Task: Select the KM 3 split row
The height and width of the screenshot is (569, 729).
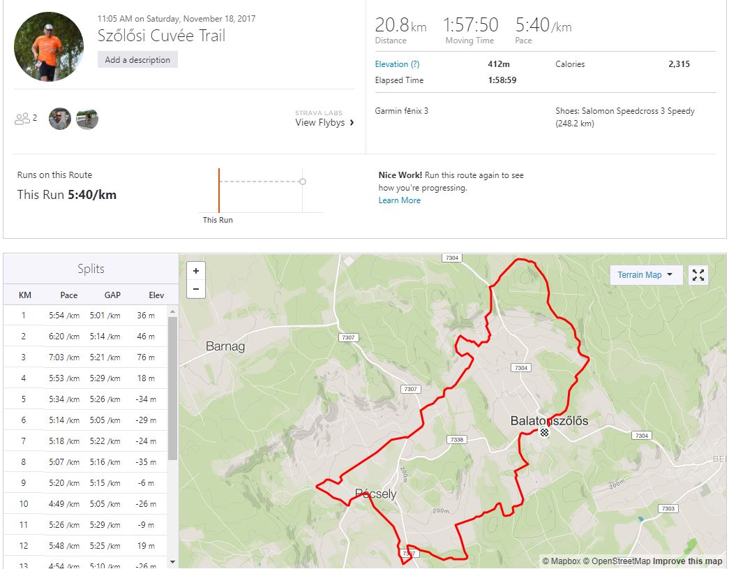Action: (85, 357)
